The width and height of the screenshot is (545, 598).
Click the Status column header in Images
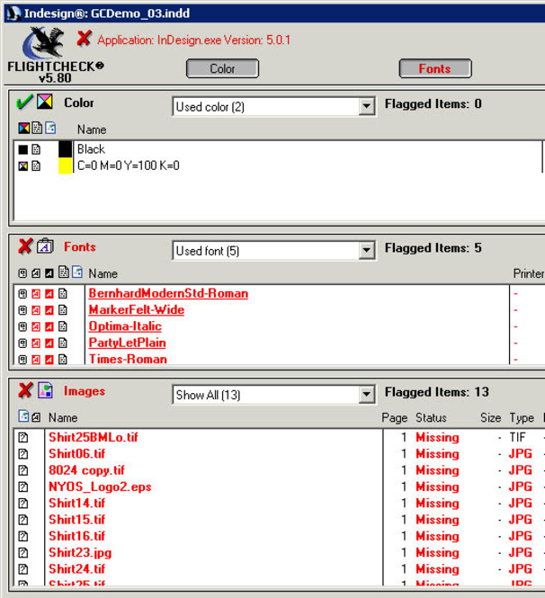[431, 417]
